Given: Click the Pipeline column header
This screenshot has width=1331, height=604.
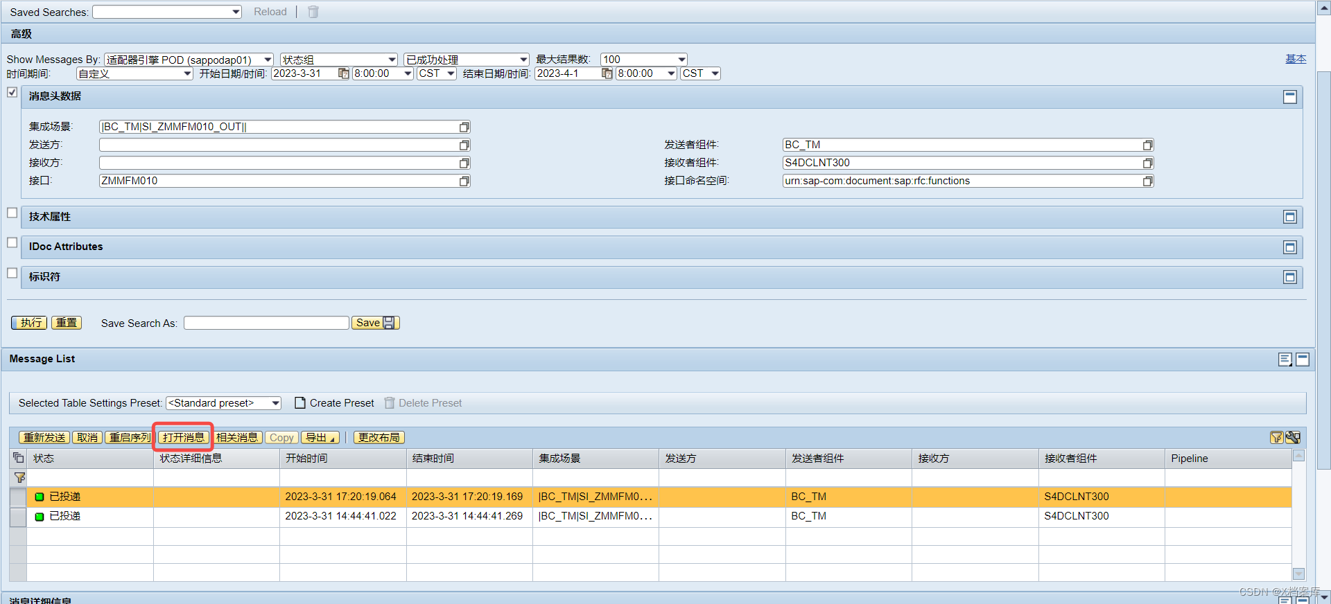Looking at the screenshot, I should [x=1228, y=459].
